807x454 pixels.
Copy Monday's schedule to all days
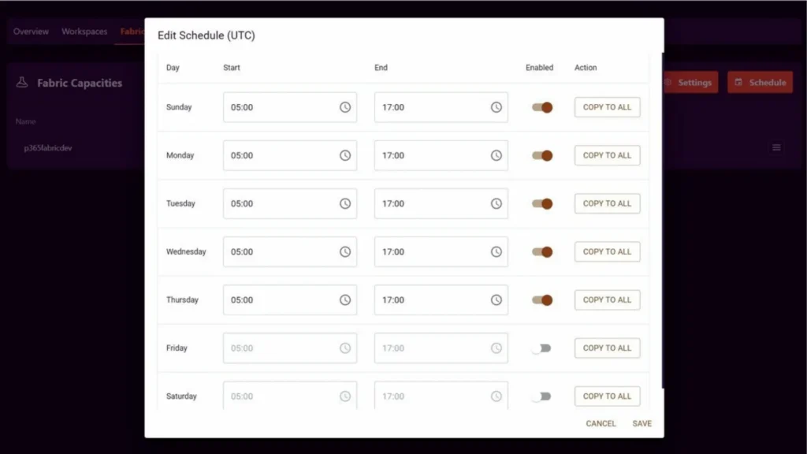(607, 155)
